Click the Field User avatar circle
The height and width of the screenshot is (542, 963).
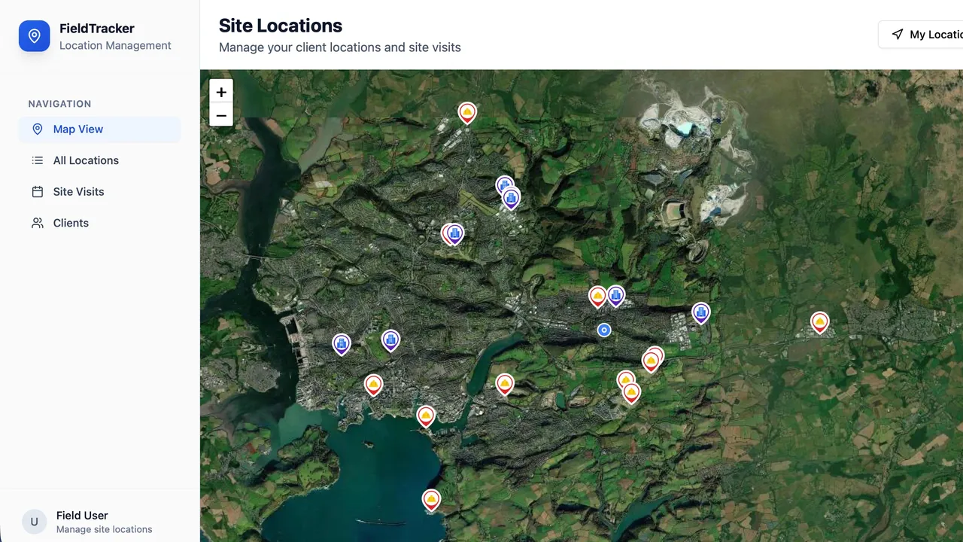pyautogui.click(x=34, y=522)
